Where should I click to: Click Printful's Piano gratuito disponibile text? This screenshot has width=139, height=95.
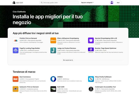(34, 40)
